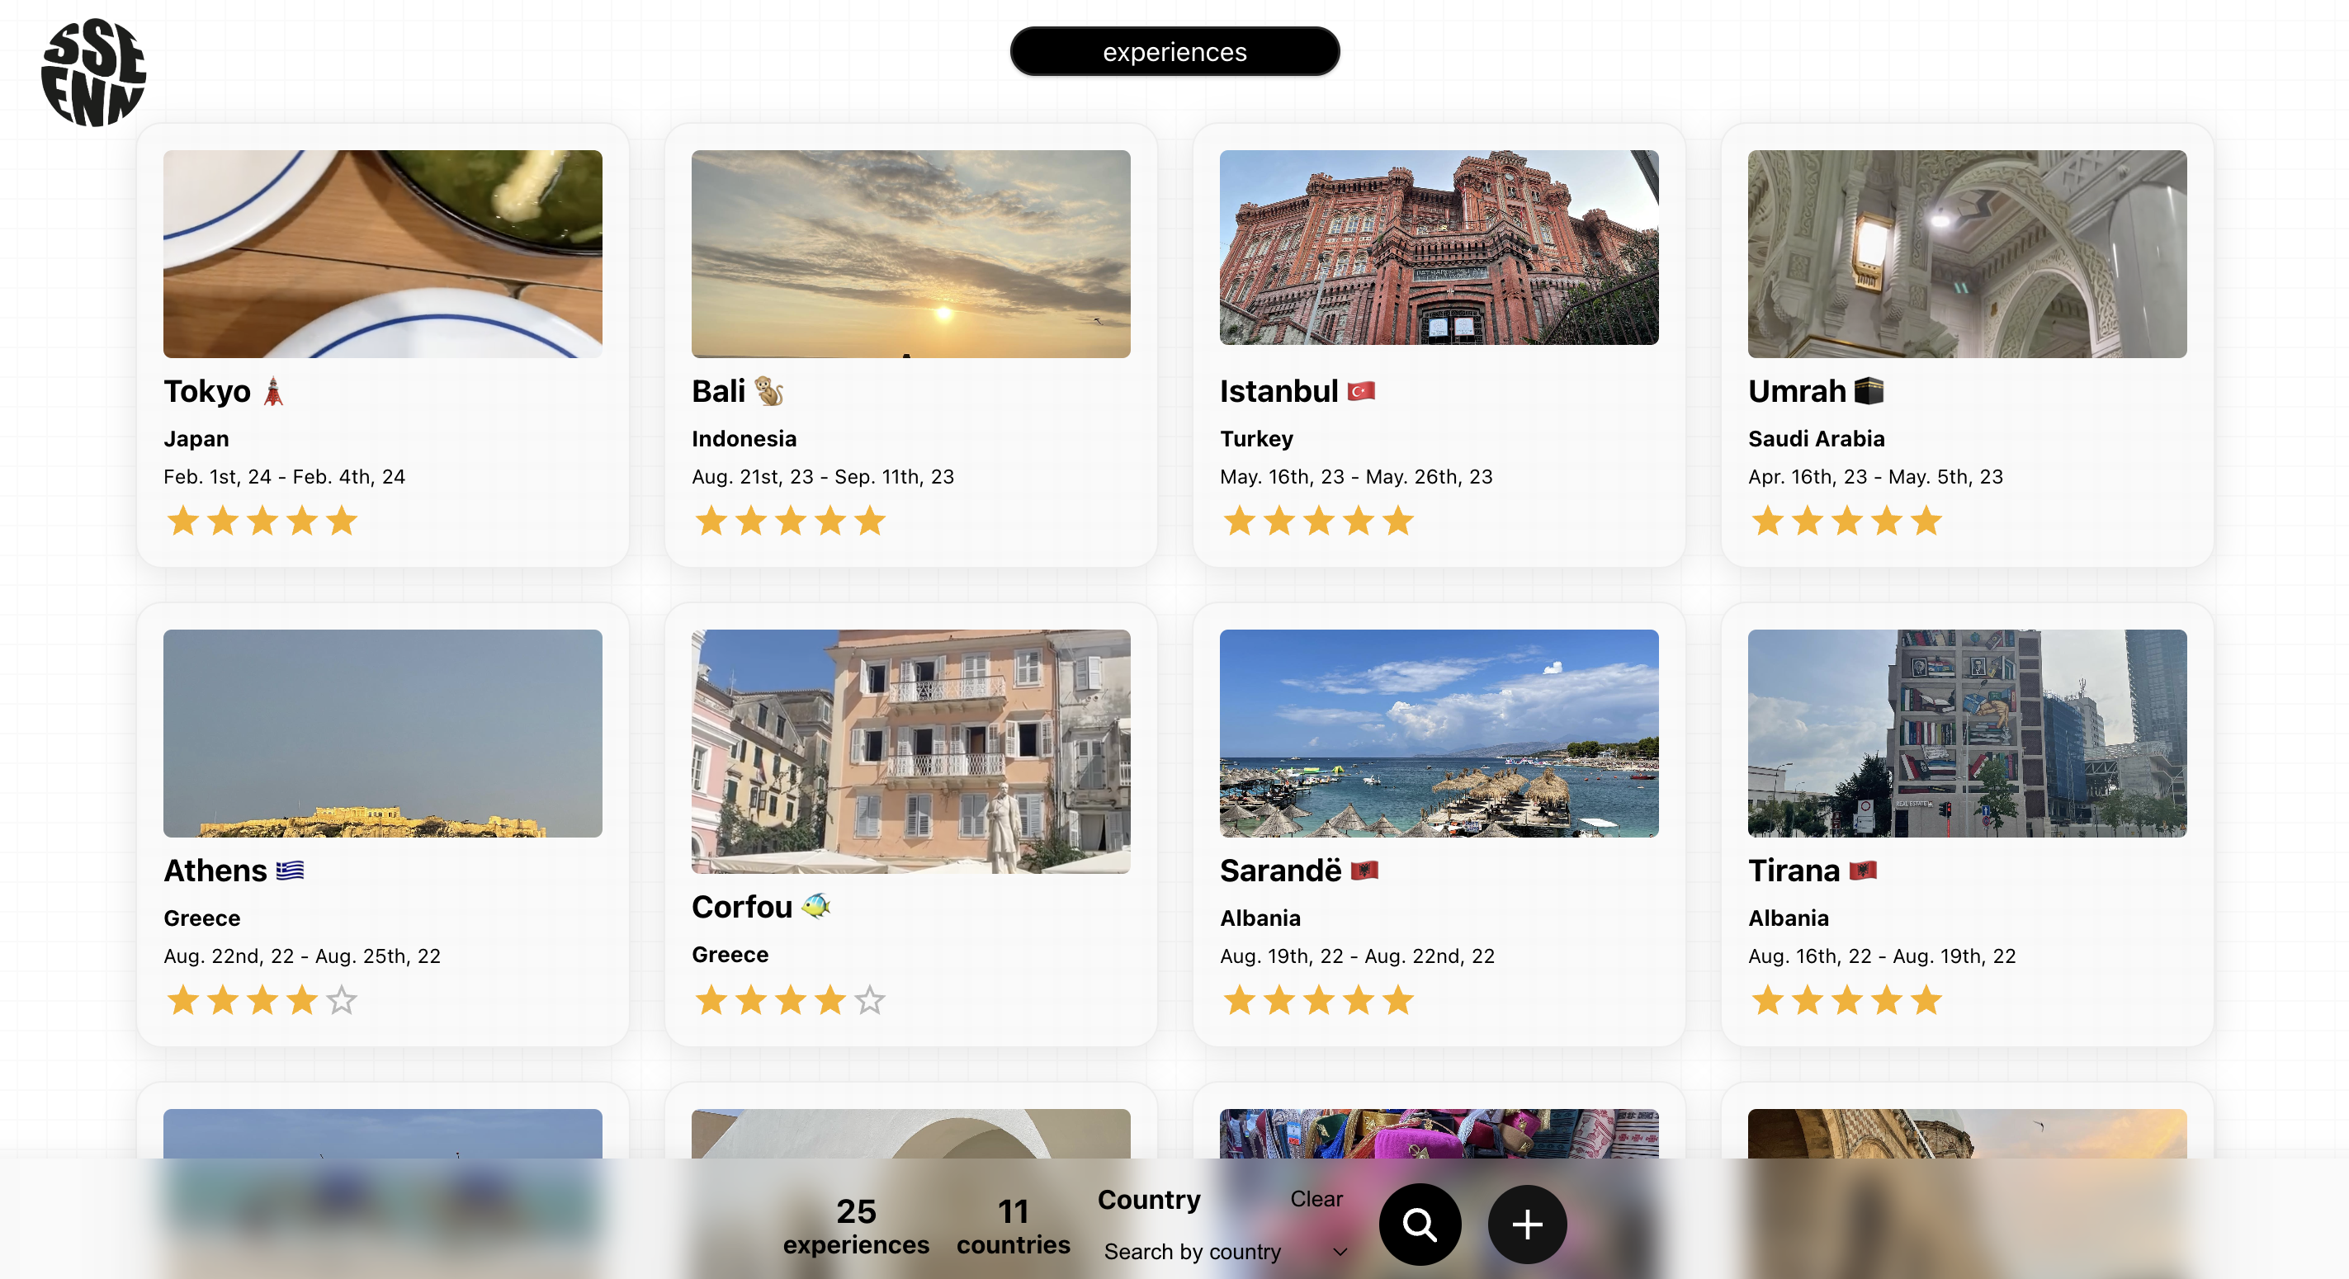
Task: Click the Japan country label
Action: 196,440
